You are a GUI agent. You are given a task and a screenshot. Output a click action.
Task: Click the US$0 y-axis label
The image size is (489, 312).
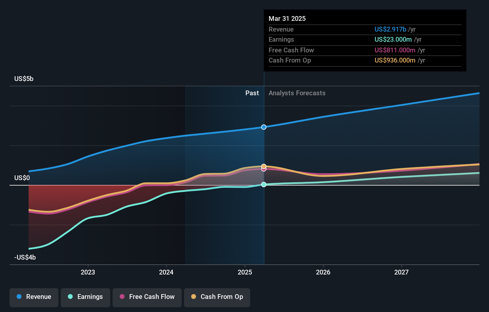22,178
